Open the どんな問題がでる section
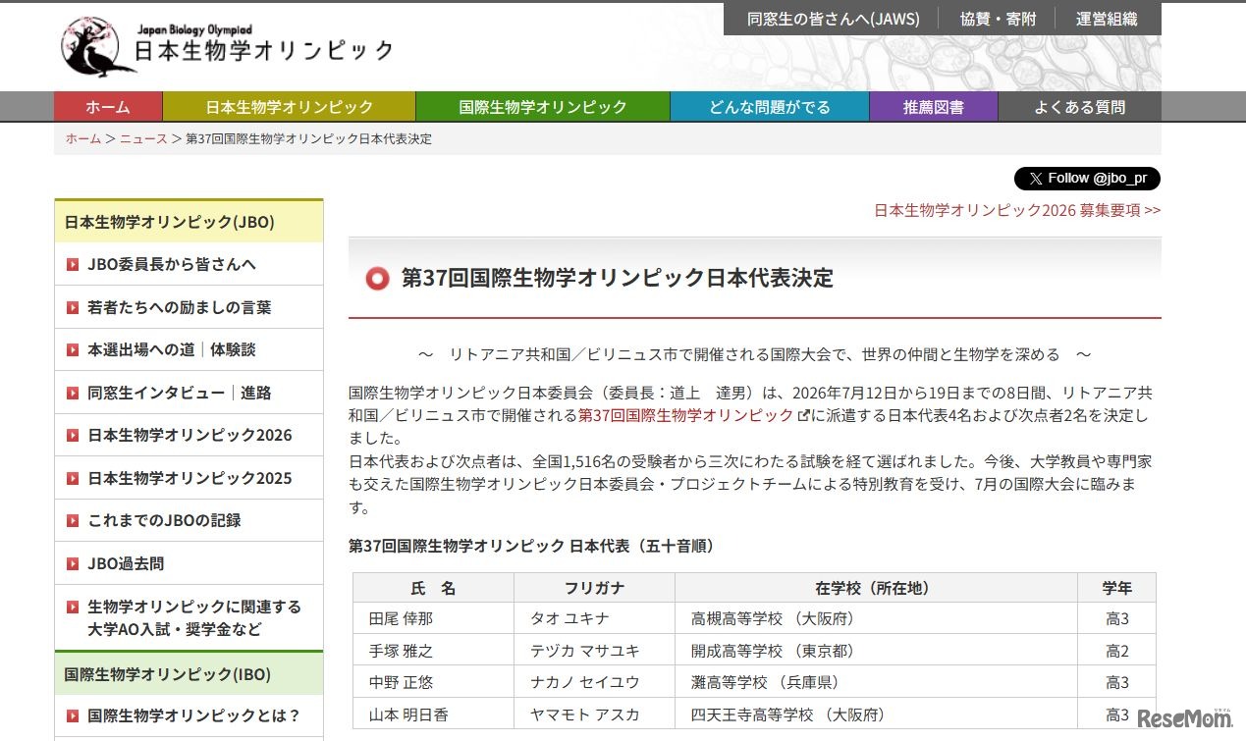 point(769,107)
